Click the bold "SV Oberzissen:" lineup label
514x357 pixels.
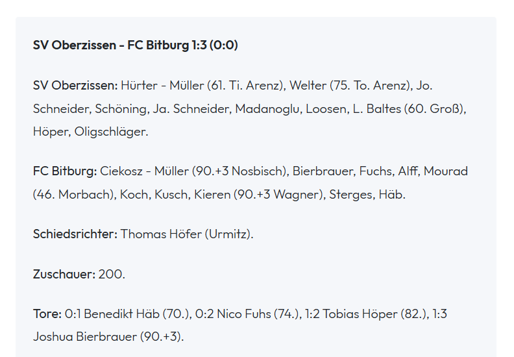[75, 86]
